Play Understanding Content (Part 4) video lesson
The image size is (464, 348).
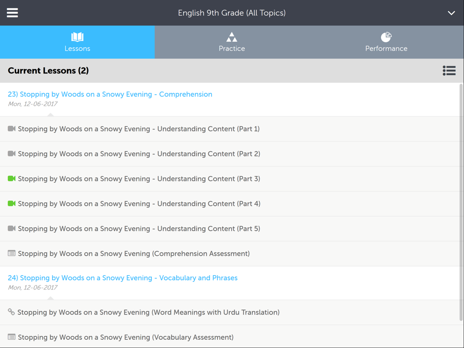[x=230, y=204]
